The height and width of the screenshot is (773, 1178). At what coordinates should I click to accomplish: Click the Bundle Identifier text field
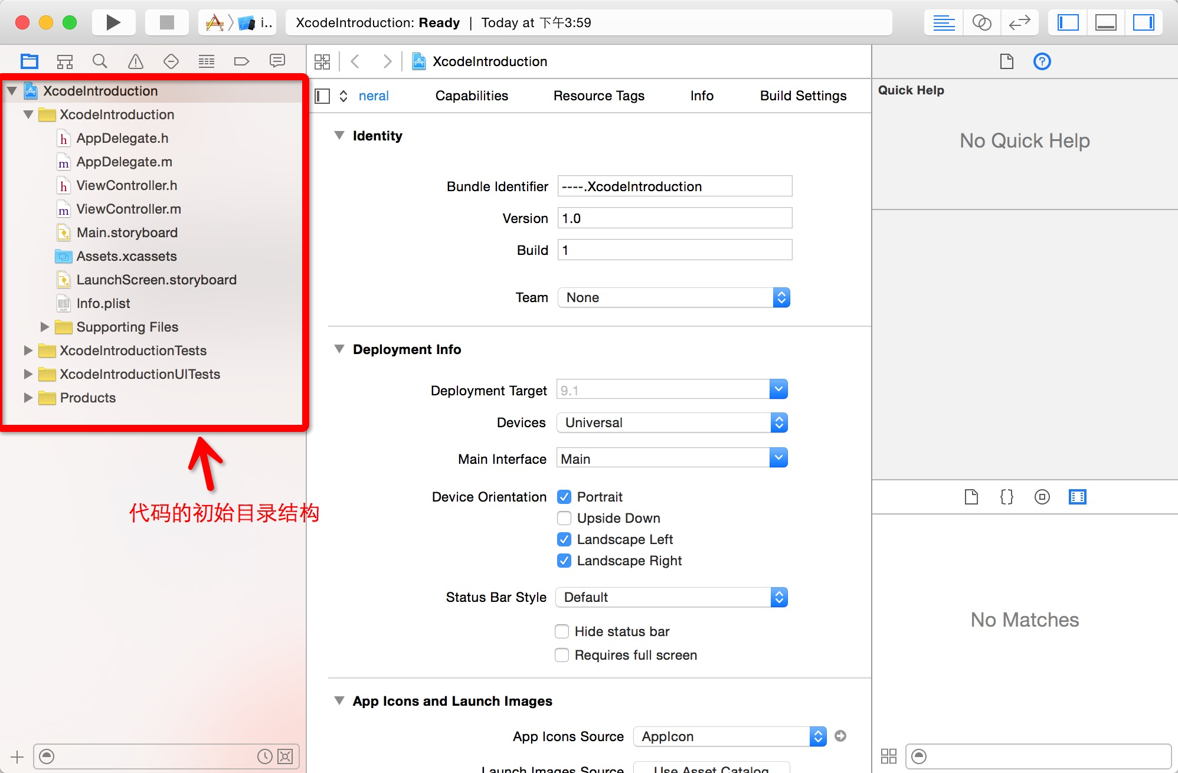tap(675, 186)
